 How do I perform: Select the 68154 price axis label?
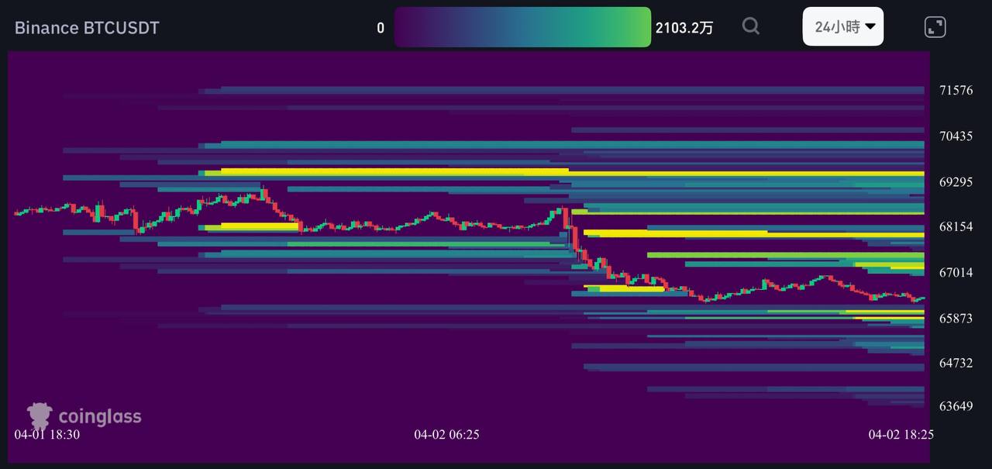coord(955,227)
